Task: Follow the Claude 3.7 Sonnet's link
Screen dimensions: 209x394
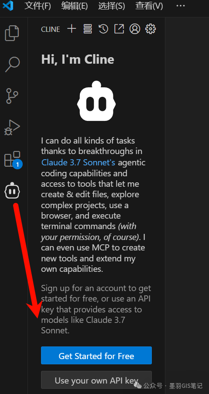Action: tap(79, 163)
